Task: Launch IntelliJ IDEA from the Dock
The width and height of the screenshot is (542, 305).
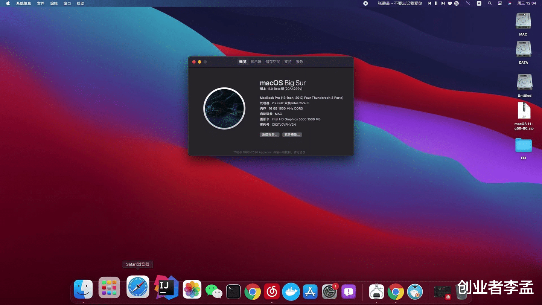Action: click(166, 288)
